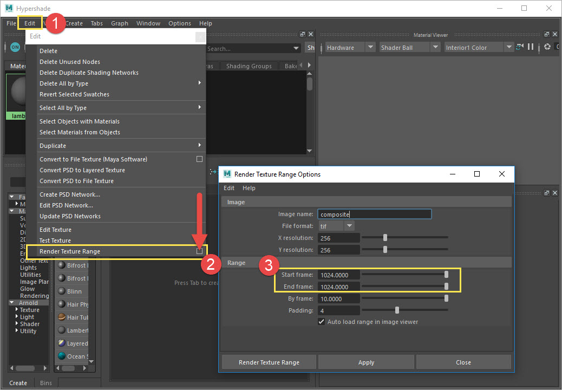
Task: Enable Auto load range in image viewer
Action: pyautogui.click(x=321, y=321)
